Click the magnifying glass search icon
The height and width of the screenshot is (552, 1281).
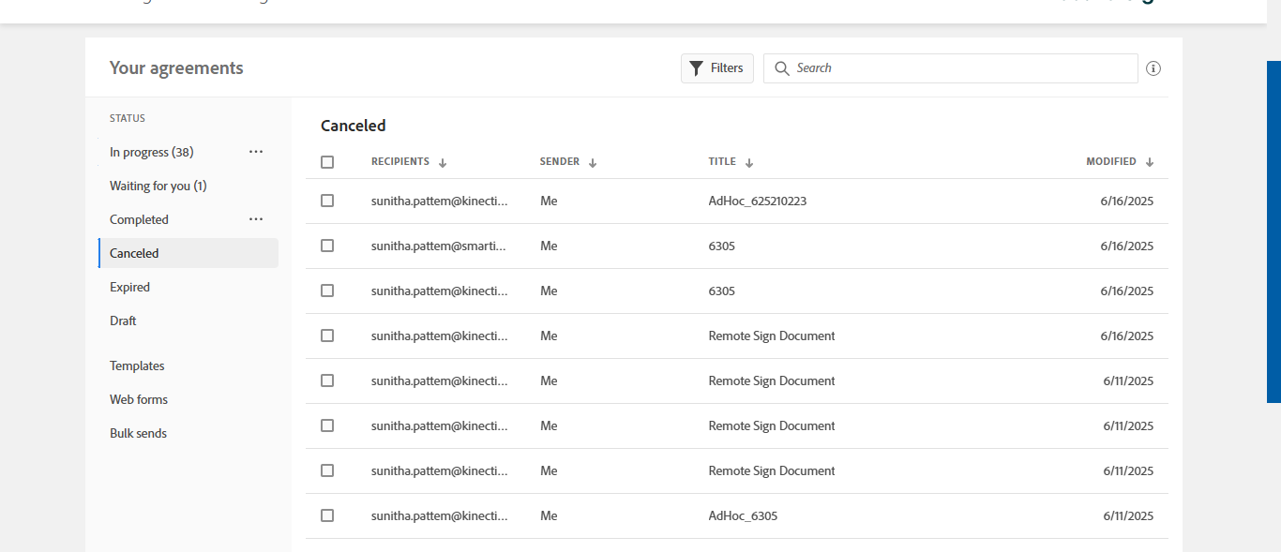pyautogui.click(x=782, y=68)
